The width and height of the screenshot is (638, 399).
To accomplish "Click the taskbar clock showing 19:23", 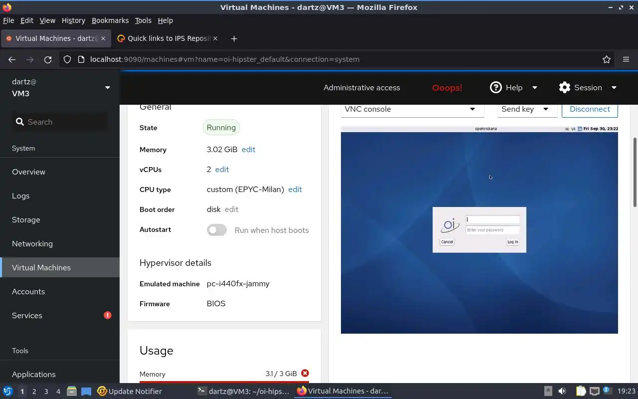I will 627,391.
